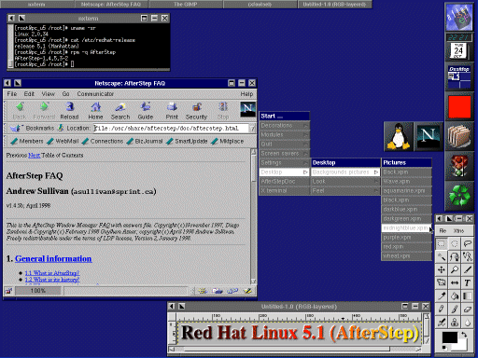Select the Convolve blur droplet tool

pos(468,323)
